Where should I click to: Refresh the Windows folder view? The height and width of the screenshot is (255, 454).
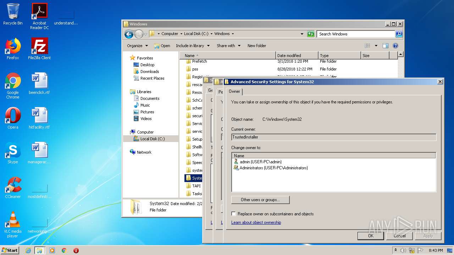click(x=311, y=34)
